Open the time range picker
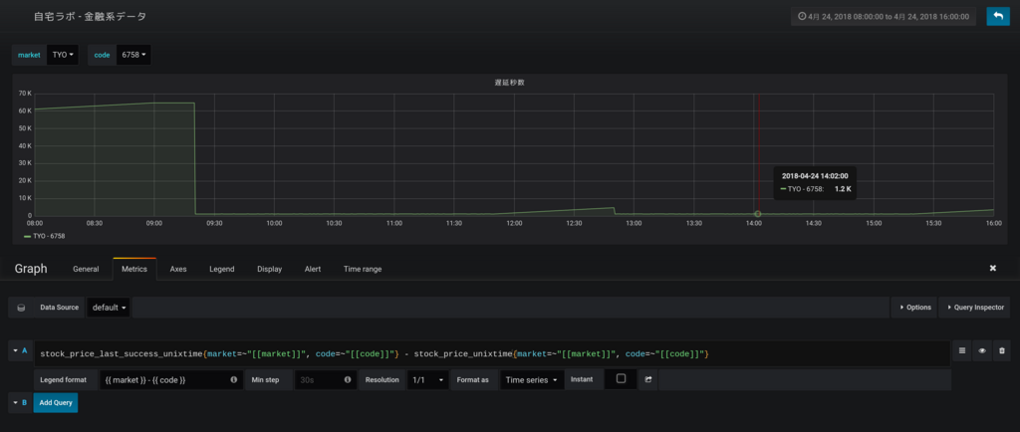The image size is (1020, 432). pyautogui.click(x=883, y=16)
